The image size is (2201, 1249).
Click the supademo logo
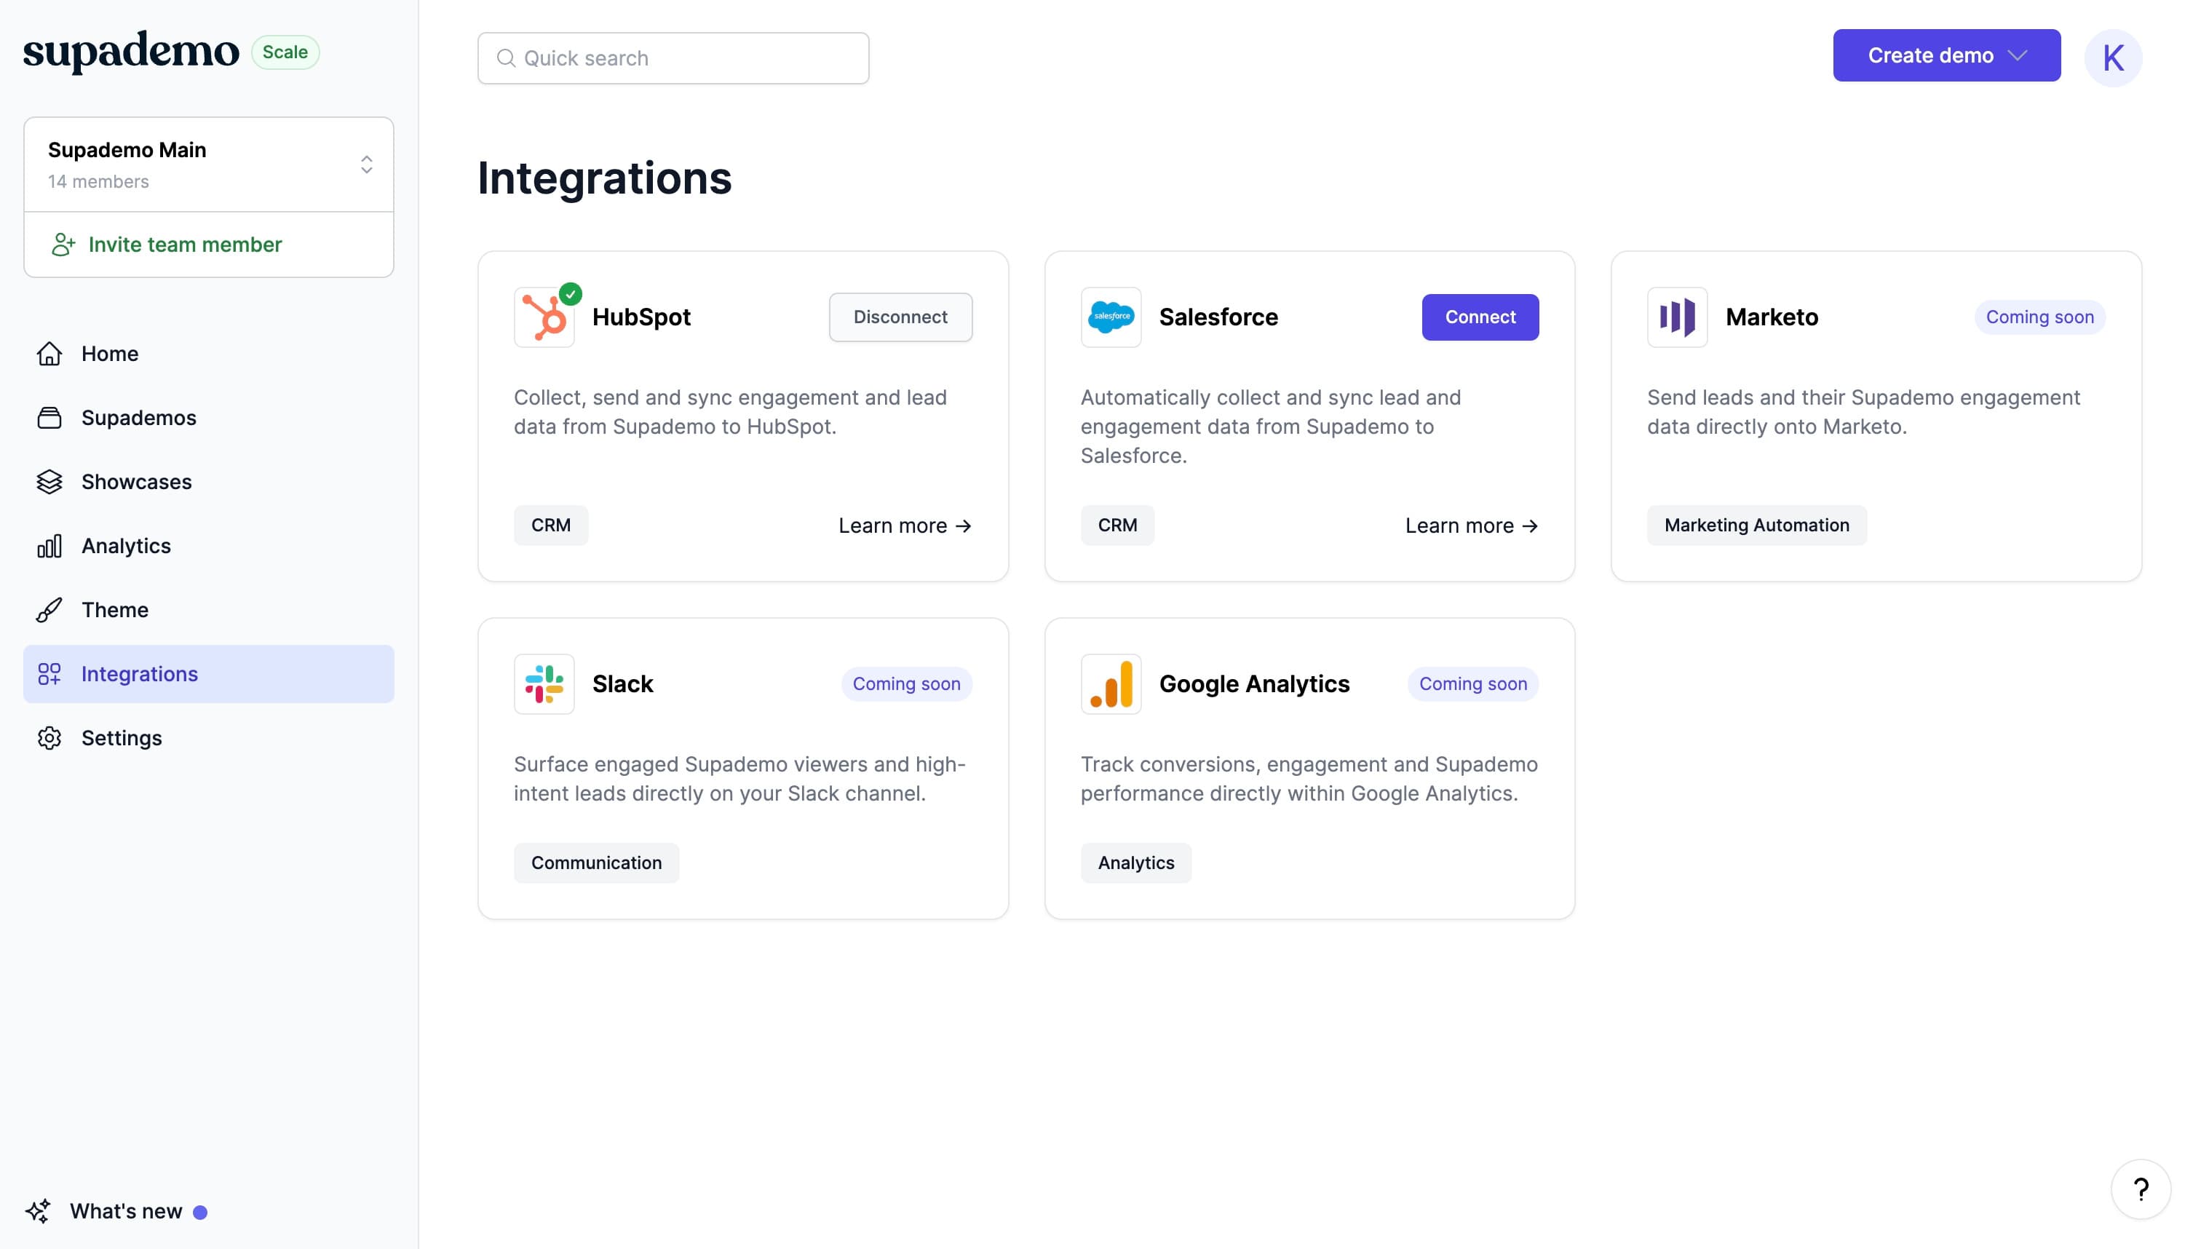click(130, 52)
